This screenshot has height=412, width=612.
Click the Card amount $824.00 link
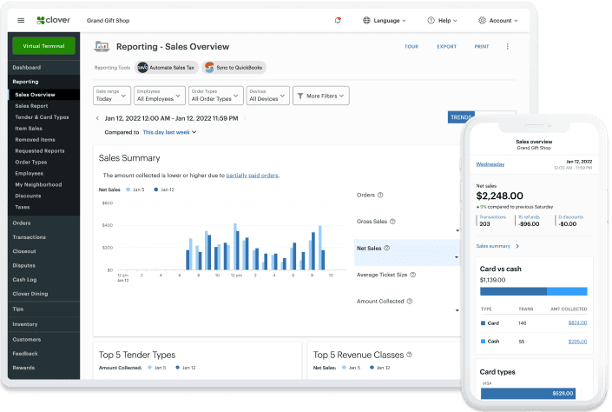tap(577, 322)
